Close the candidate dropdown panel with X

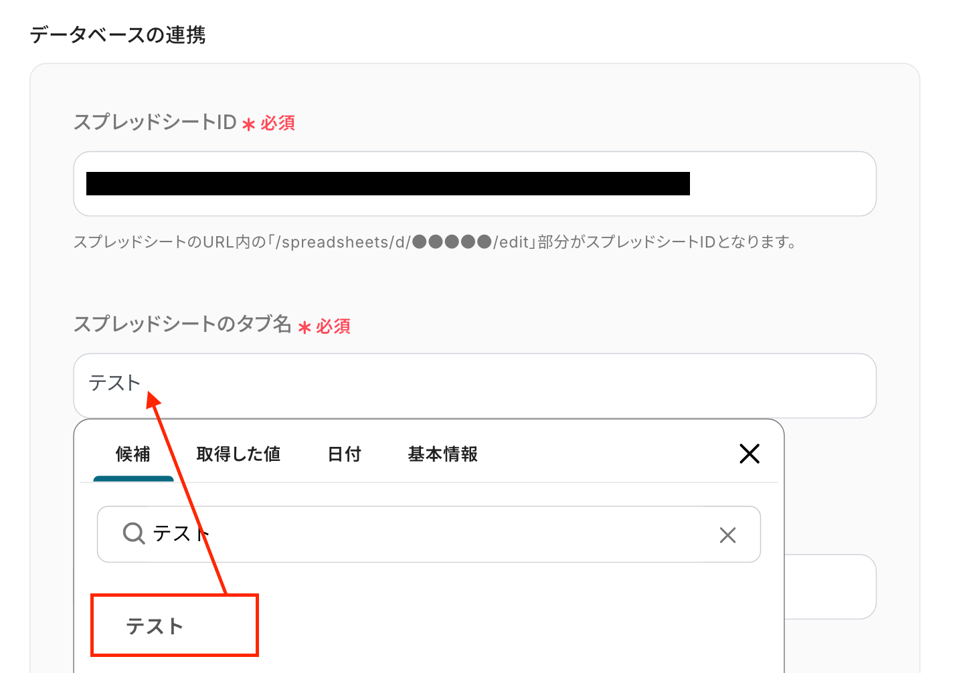point(749,454)
